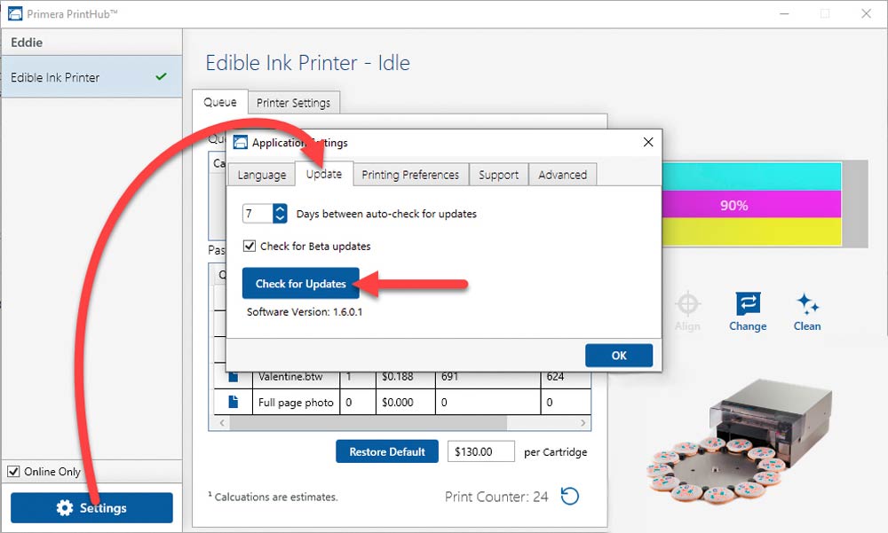Close the Primera PrintHub window

click(x=866, y=13)
